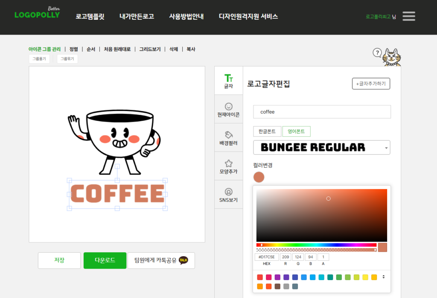Switch to the 영어폰트 tab
The width and height of the screenshot is (437, 298).
coord(296,131)
